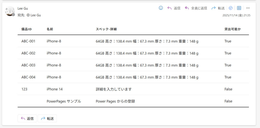Click the 貸出可能か column header
The width and height of the screenshot is (260, 128).
233,29
